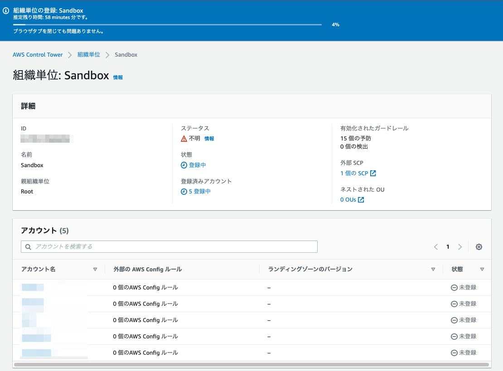This screenshot has height=371, width=503.
Task: Click the Sandbox breadcrumb text
Action: pos(126,54)
